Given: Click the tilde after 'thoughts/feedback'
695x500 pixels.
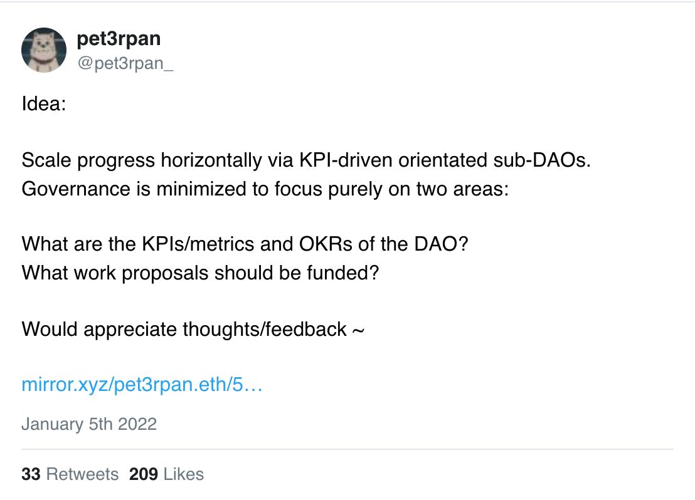Looking at the screenshot, I should click(x=358, y=330).
